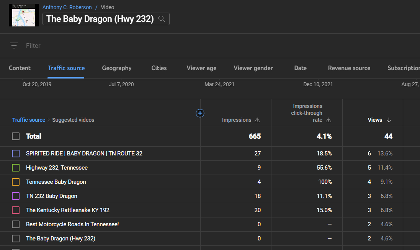Screen dimensions: 420x250
Task: Click the search icon beside video title
Action: point(162,19)
